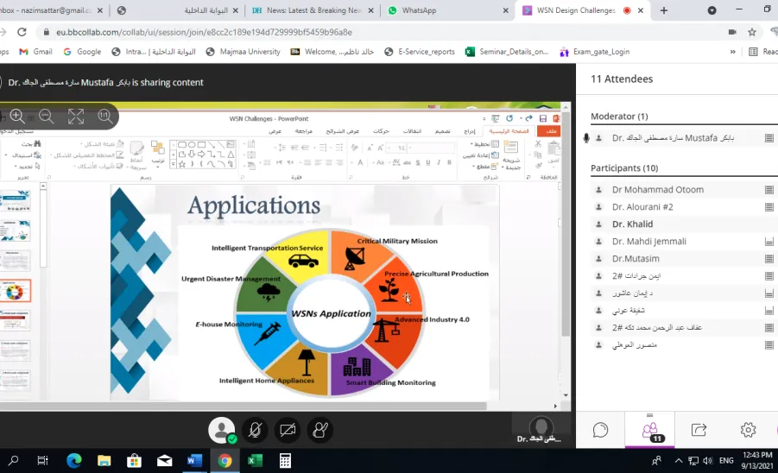Open the Share Content panel

(x=699, y=430)
